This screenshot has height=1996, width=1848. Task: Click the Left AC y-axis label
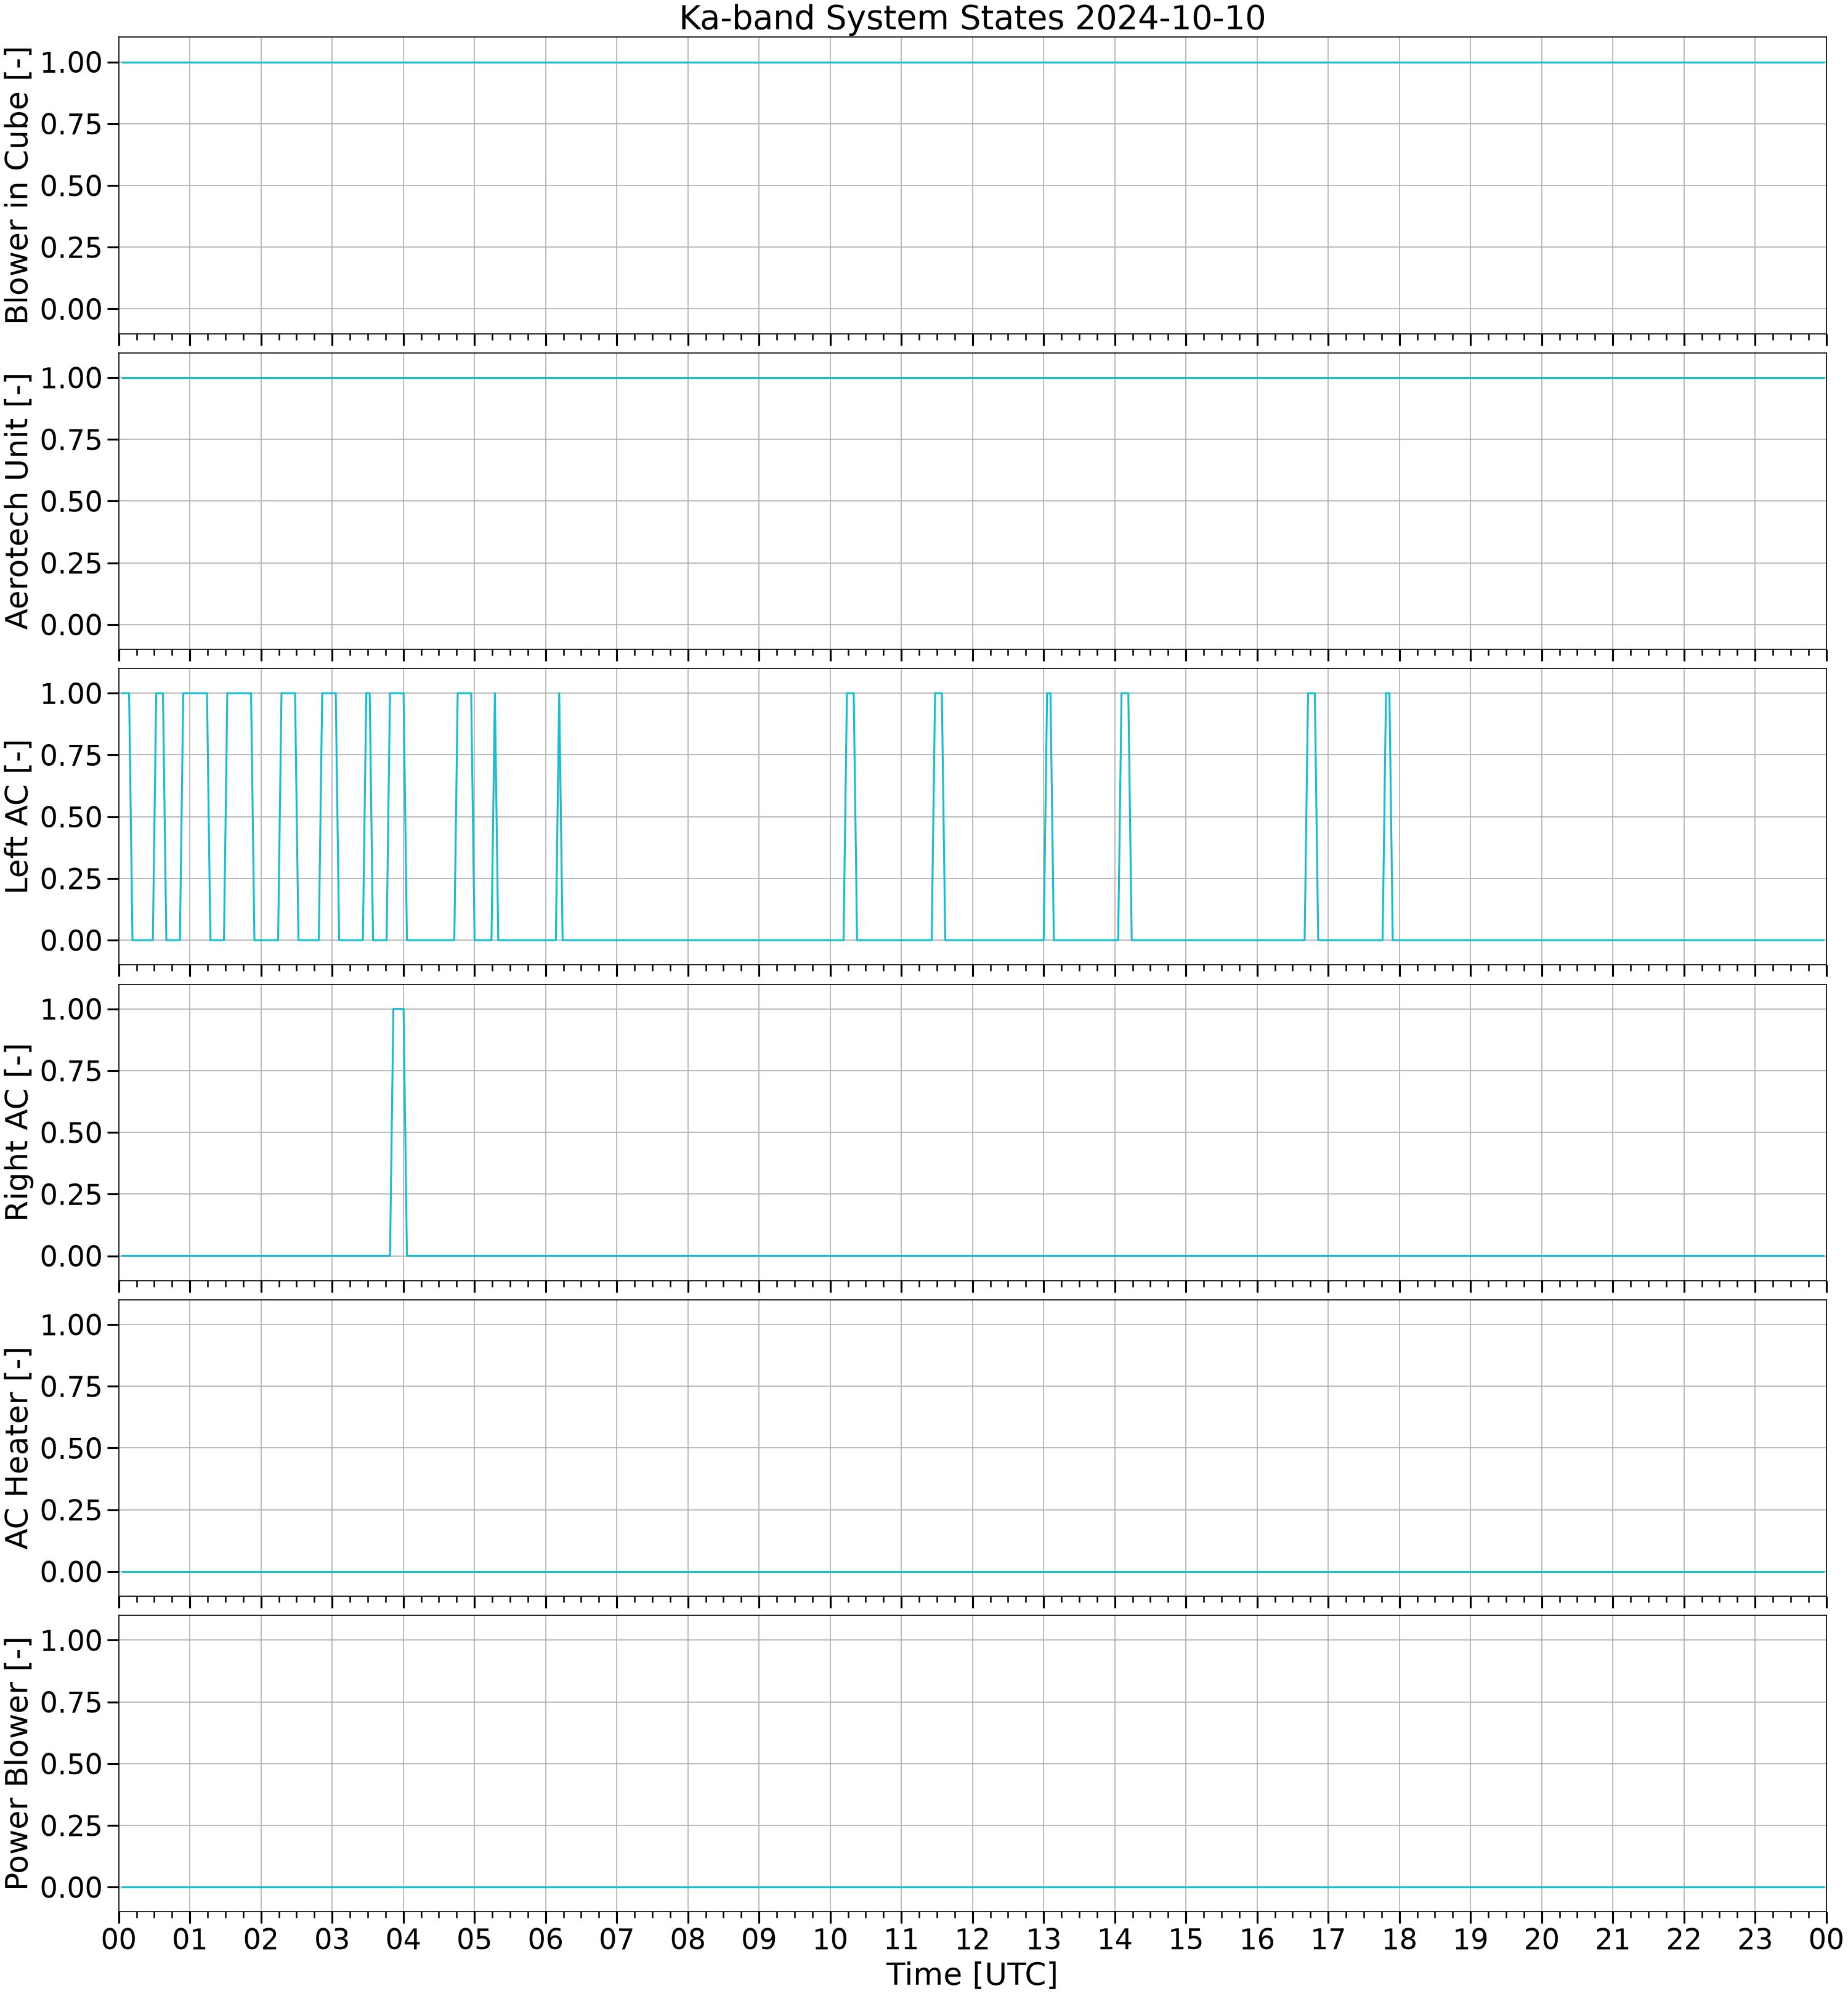(18, 817)
